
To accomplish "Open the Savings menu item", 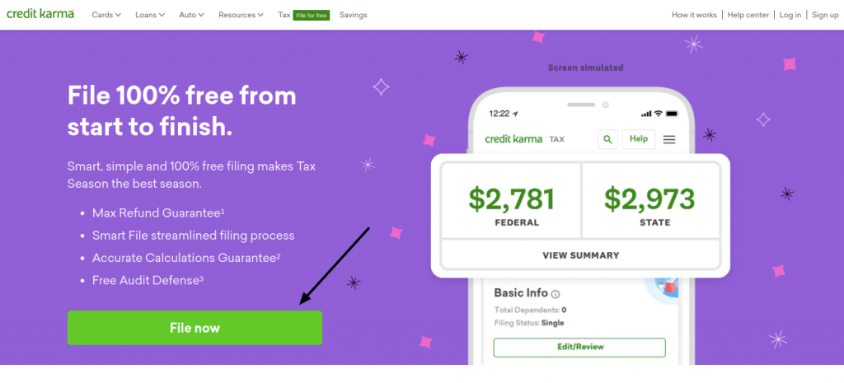I will [x=353, y=15].
